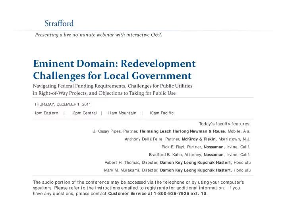The width and height of the screenshot is (286, 221).
Task: Click the title line 'Eminent Domain: Redevelopment'
Action: click(x=114, y=63)
